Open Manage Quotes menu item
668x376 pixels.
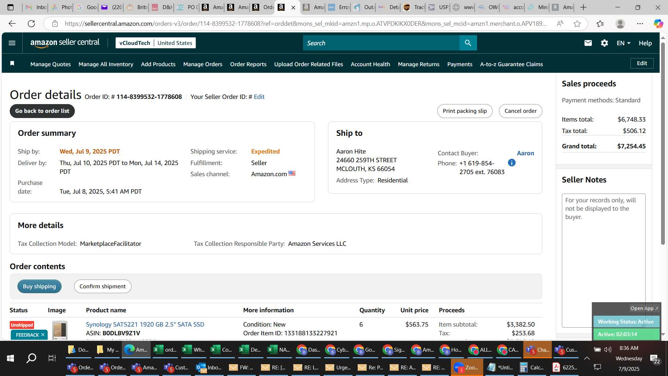coord(50,64)
